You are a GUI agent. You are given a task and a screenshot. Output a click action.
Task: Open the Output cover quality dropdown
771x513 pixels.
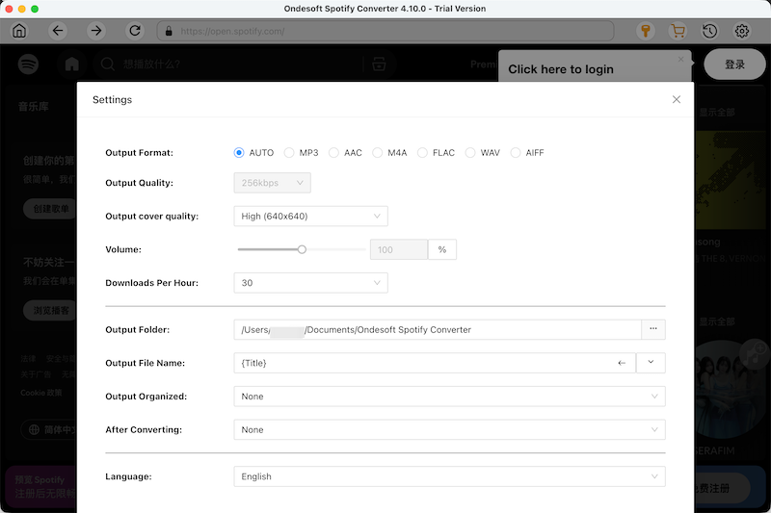pyautogui.click(x=310, y=216)
